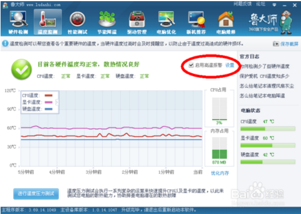Open log entry 怎么给笔记本电脑降温
This screenshot has width=301, height=214.
coord(262,96)
